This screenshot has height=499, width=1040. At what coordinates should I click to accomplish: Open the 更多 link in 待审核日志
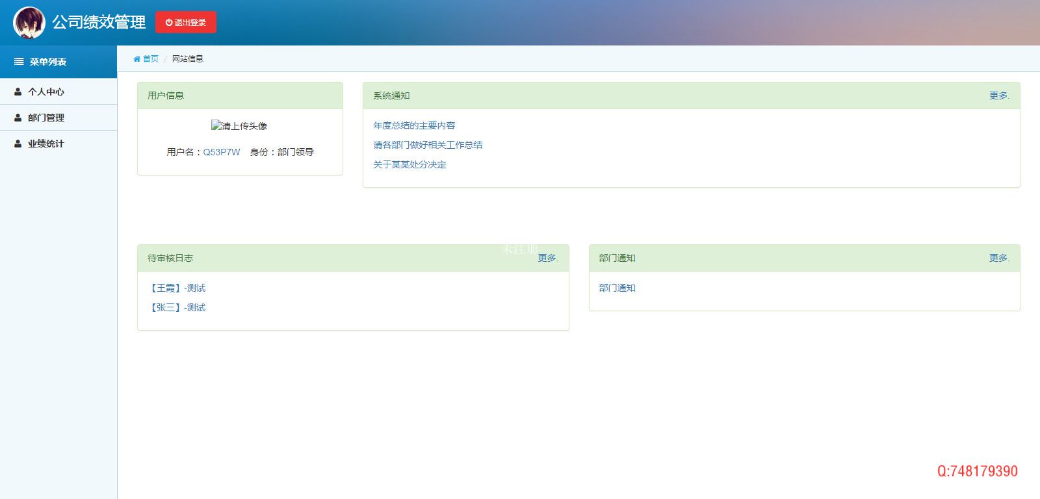coord(548,258)
